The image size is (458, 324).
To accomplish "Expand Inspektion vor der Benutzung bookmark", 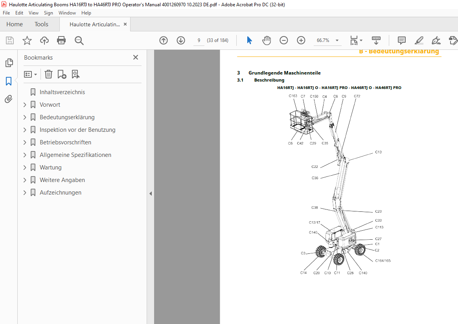I will tap(25, 130).
